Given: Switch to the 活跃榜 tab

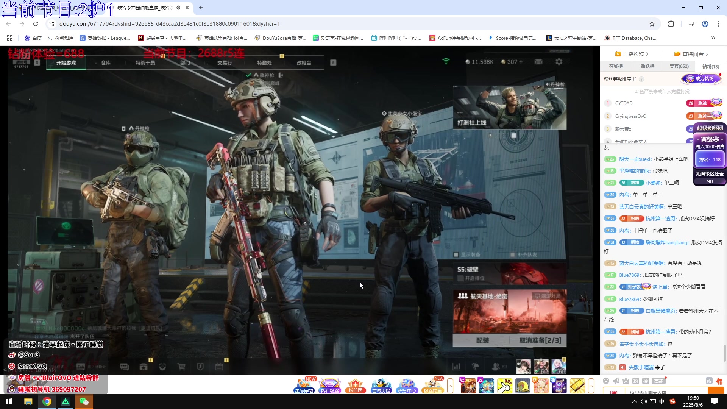Looking at the screenshot, I should pyautogui.click(x=647, y=66).
